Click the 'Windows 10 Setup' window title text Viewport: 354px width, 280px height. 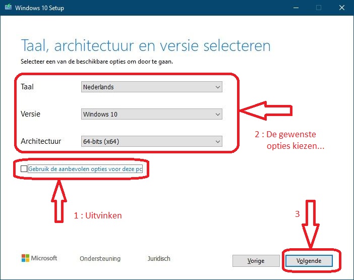(x=39, y=8)
